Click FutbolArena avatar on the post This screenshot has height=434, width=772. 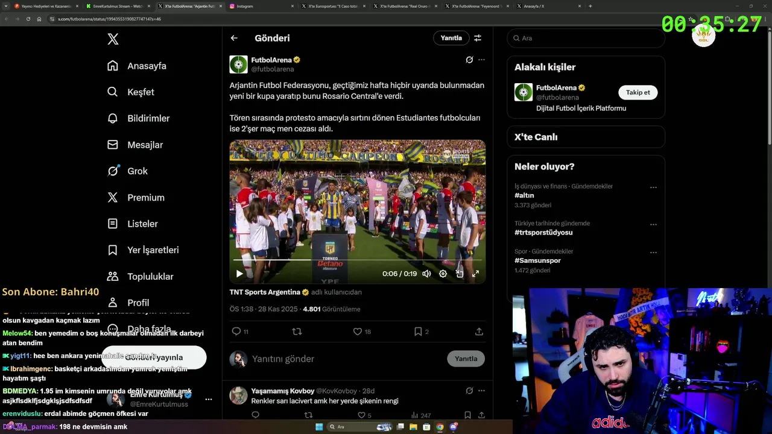click(238, 64)
